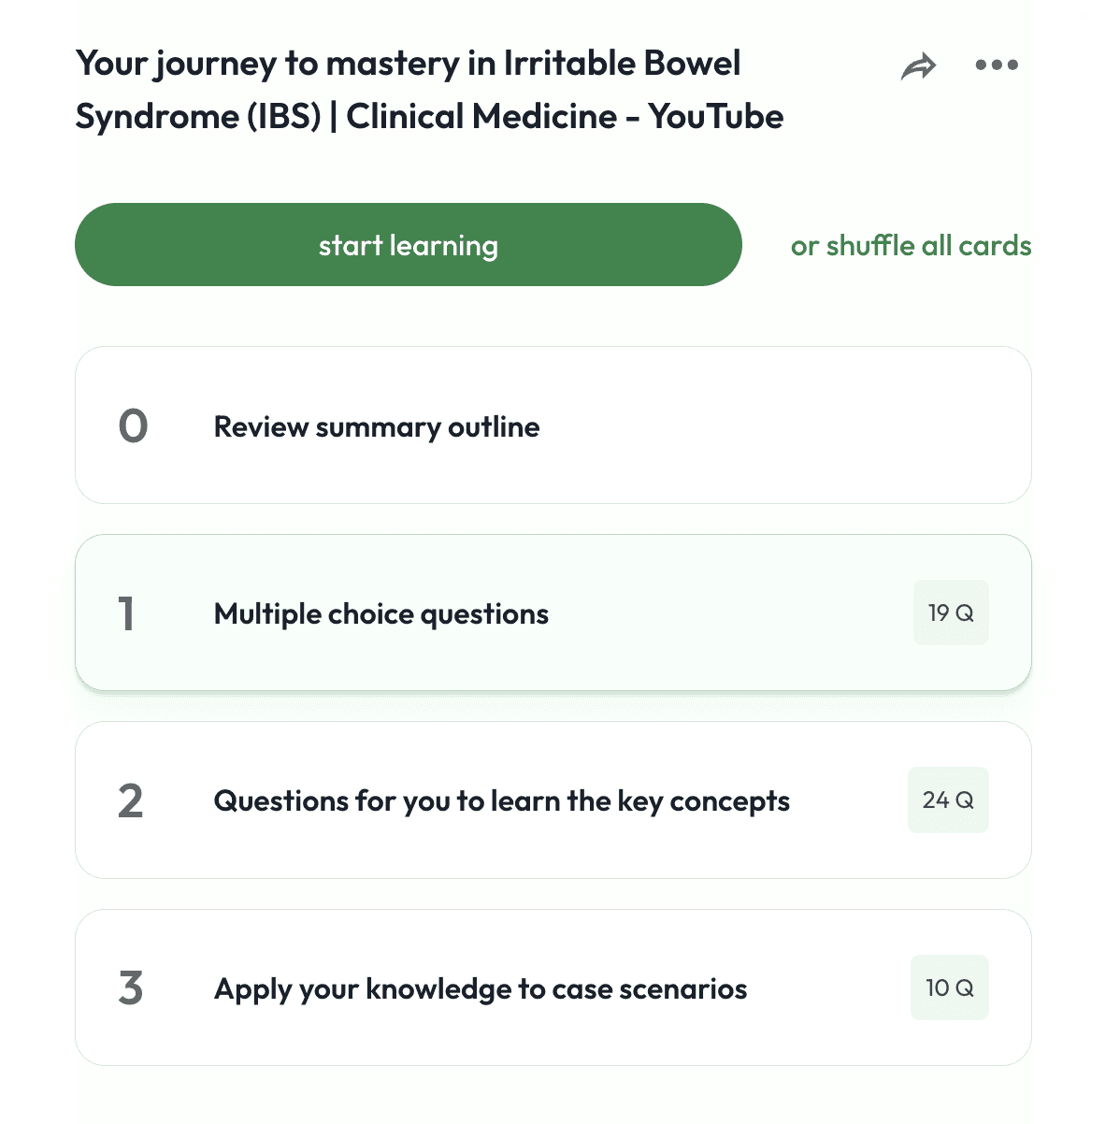1120x1124 pixels.
Task: Click the 10 Q count badge
Action: (949, 988)
